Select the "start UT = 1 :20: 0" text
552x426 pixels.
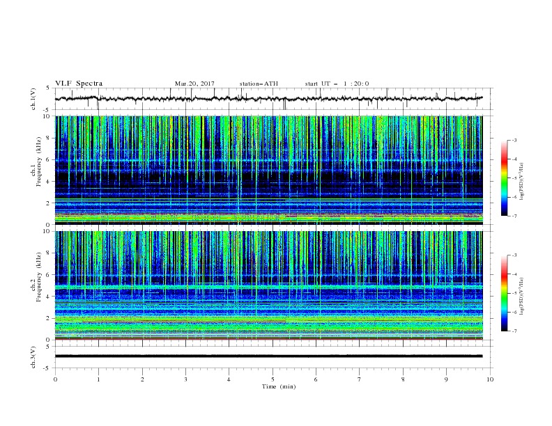pos(337,84)
